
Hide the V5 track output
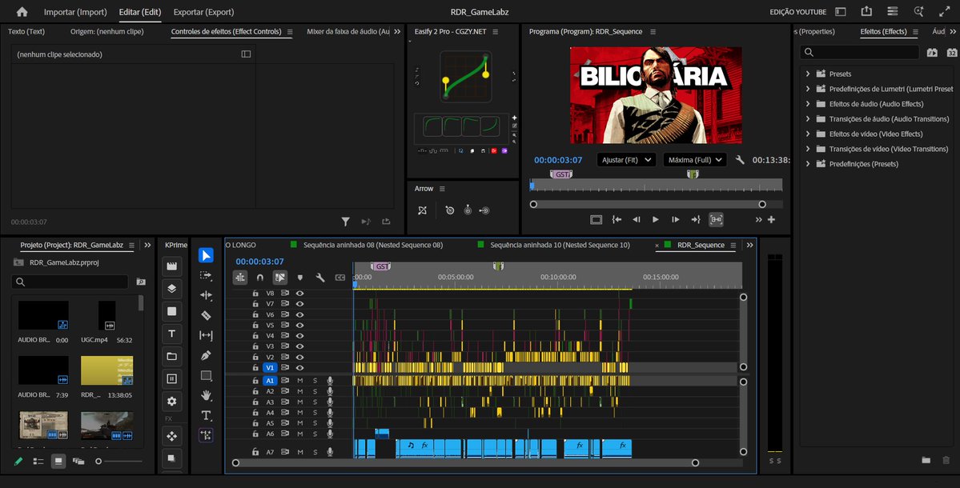pos(300,326)
